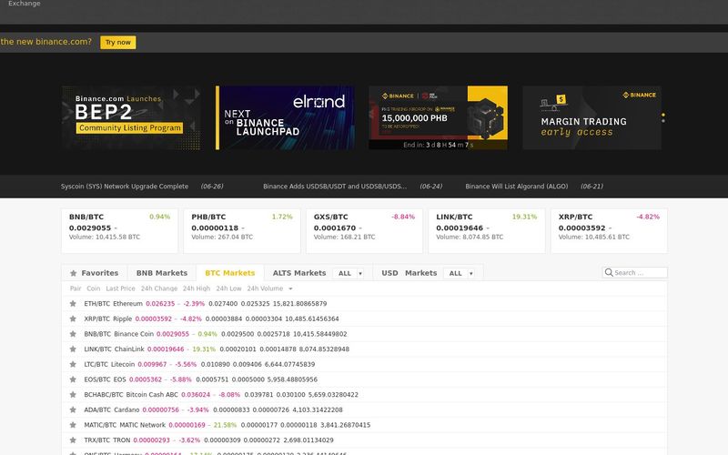Open ALTS Markets ALL dropdown

click(x=349, y=273)
